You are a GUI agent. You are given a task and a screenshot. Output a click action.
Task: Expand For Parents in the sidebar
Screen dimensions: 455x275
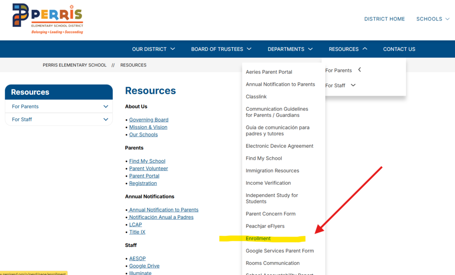click(x=105, y=106)
